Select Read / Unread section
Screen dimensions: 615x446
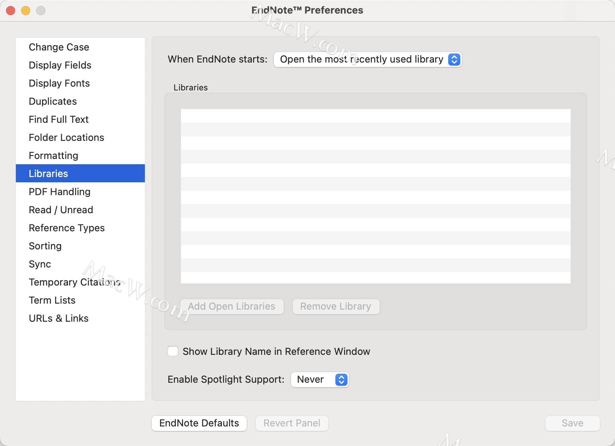tap(80, 210)
